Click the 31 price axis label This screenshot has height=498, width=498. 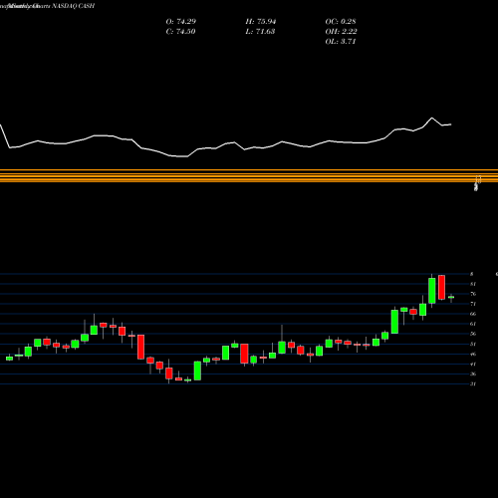(473, 384)
